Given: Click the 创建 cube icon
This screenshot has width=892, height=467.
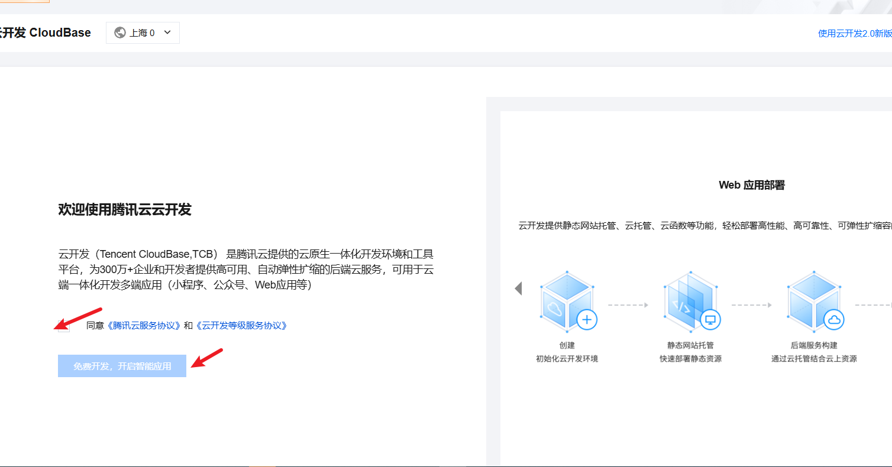Looking at the screenshot, I should click(x=567, y=302).
